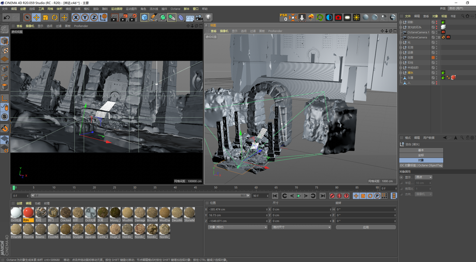The image size is (476, 262).
Task: Activate the Scale tool
Action: pyautogui.click(x=45, y=17)
